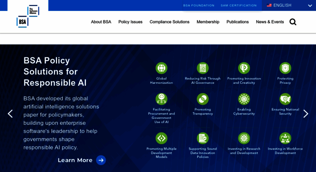Screen dimensions: 316x172
Task: Click 'Investing in Research and Development' caption
Action: click(x=244, y=151)
